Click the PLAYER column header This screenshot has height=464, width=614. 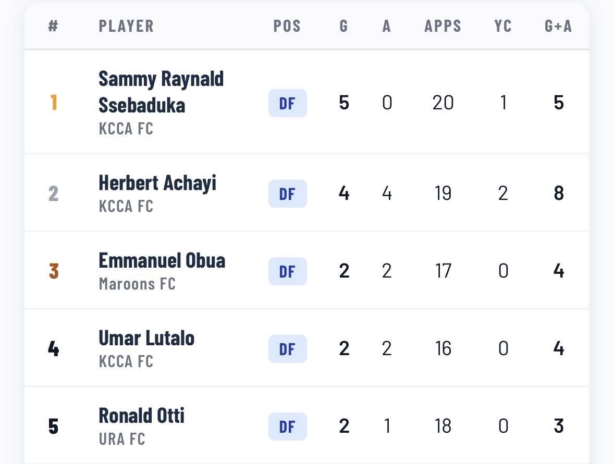126,26
